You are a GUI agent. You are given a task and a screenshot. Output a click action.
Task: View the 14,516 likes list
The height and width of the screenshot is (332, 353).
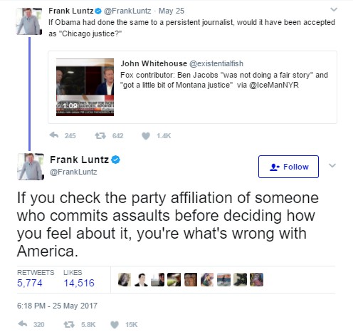pos(79,279)
